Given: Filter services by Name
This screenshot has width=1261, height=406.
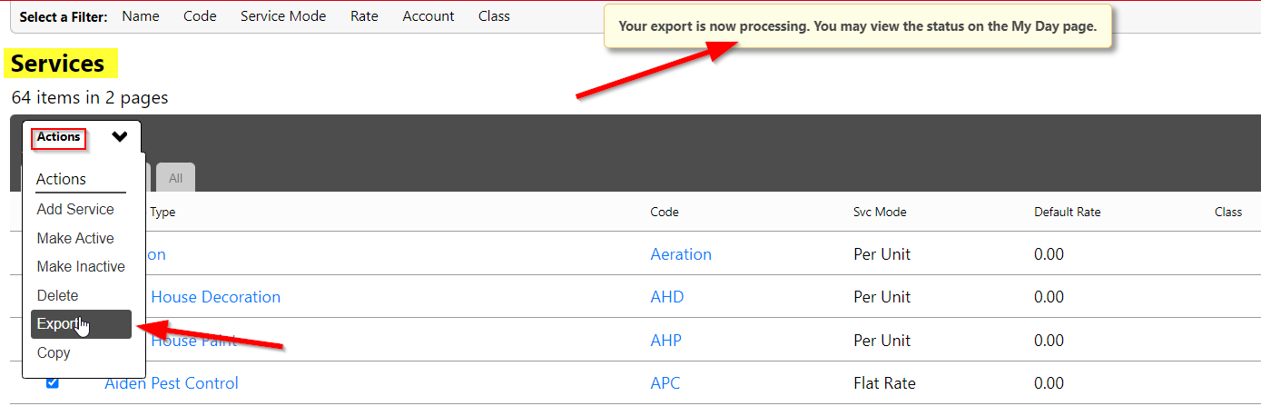Looking at the screenshot, I should click(x=141, y=15).
